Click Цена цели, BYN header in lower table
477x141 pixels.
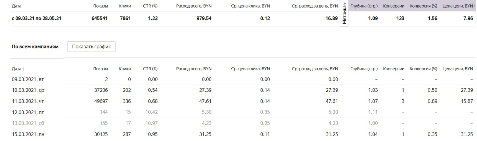(458, 69)
